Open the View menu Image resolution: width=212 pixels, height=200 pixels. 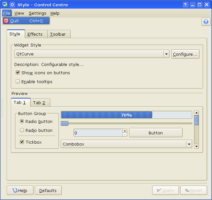(x=19, y=13)
